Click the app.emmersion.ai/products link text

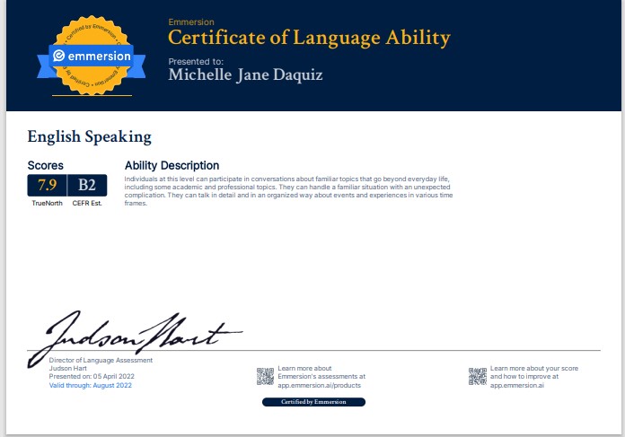tap(320, 385)
